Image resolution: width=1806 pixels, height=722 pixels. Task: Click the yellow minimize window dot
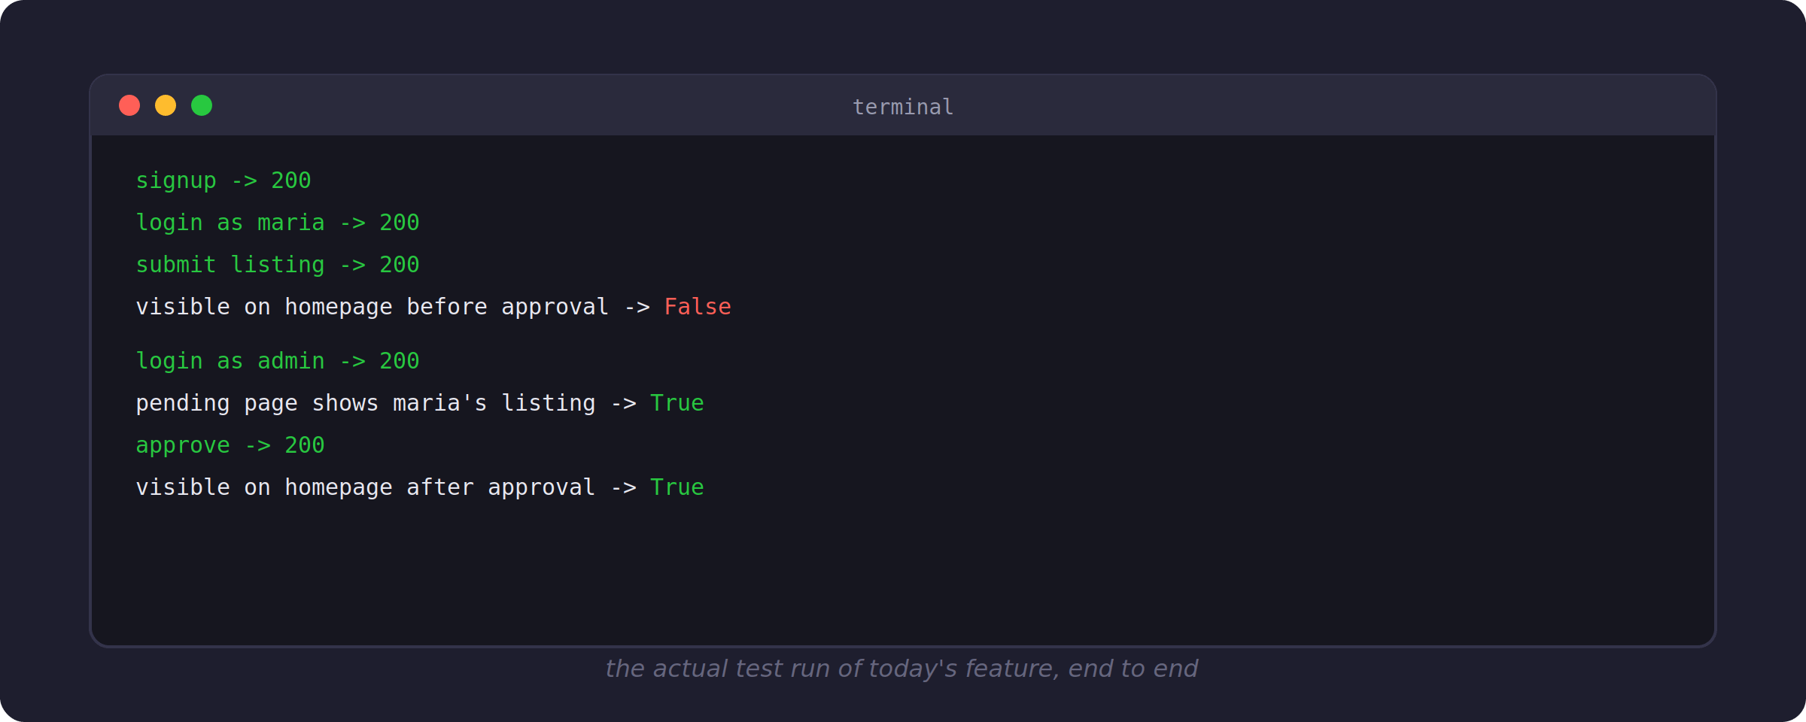tap(166, 105)
